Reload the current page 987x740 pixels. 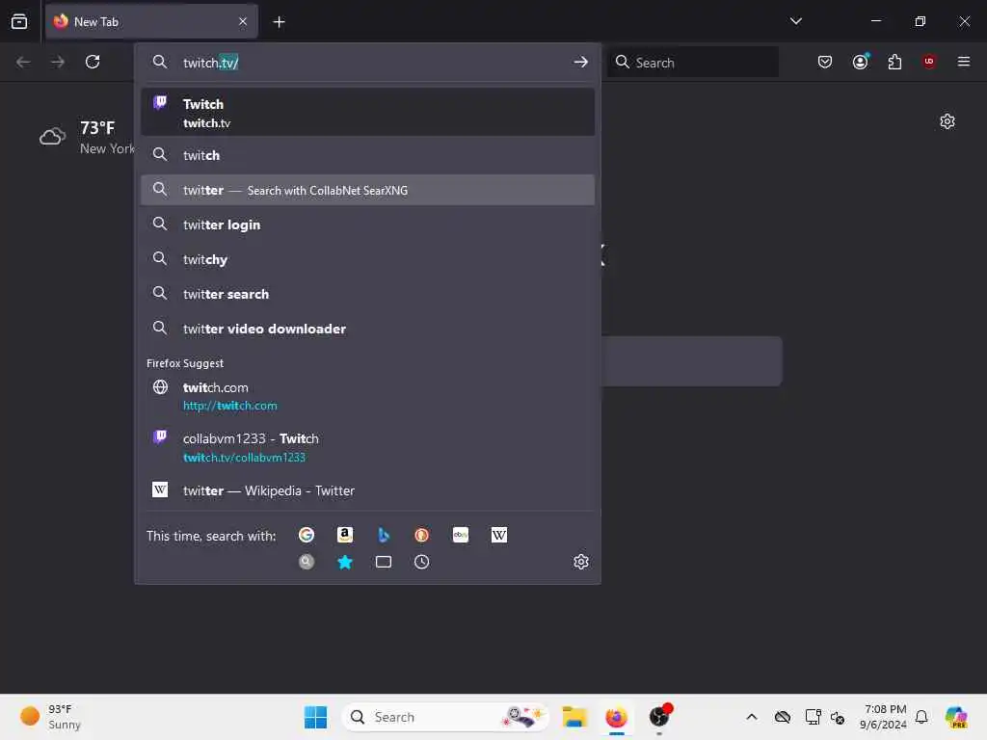click(x=93, y=62)
